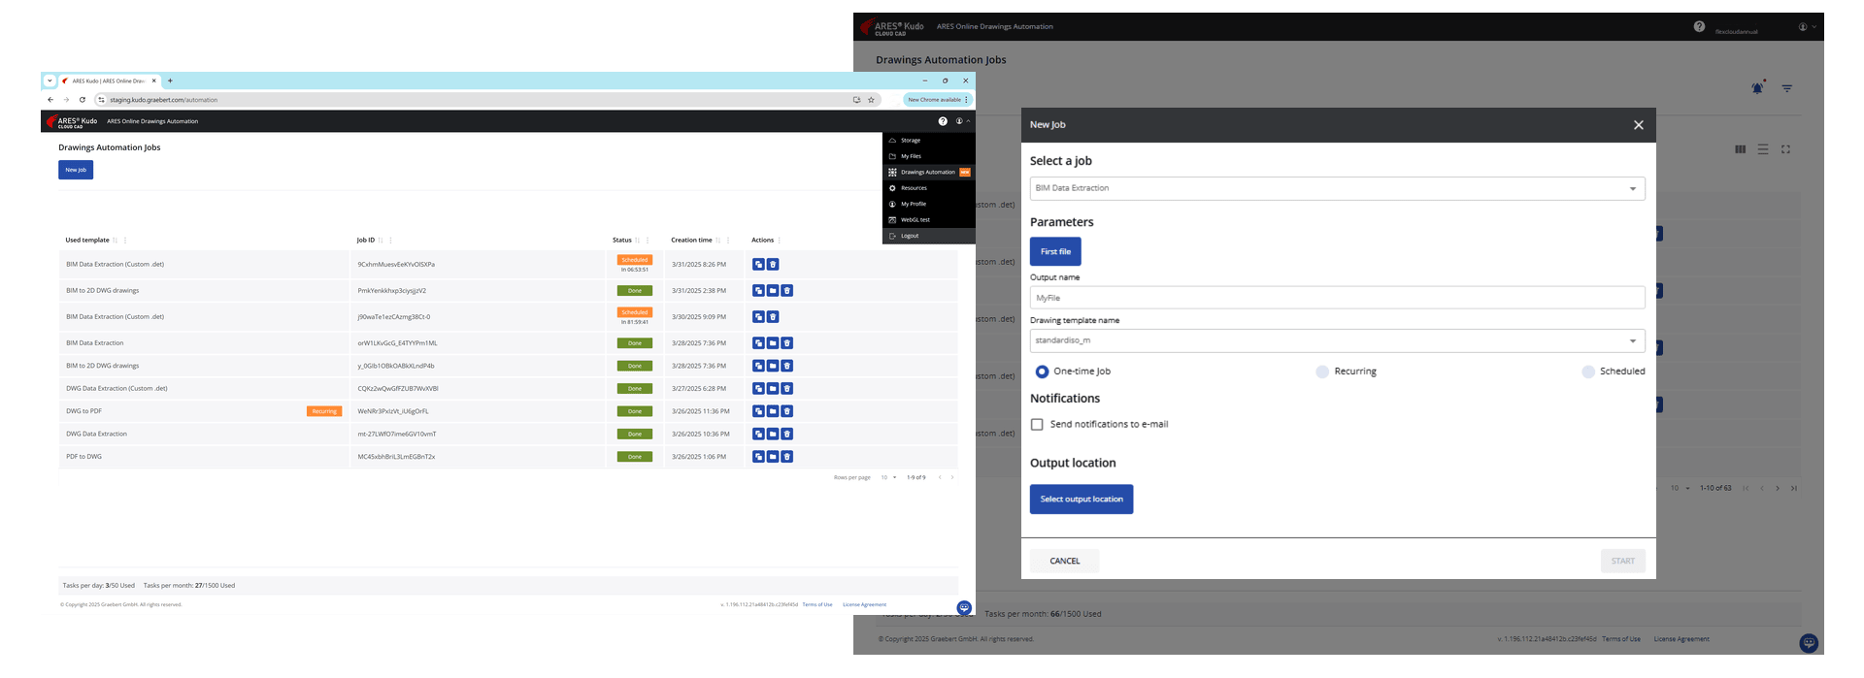Image resolution: width=1864 pixels, height=678 pixels.
Task: Jump to last page arrow in background window
Action: pyautogui.click(x=1794, y=488)
